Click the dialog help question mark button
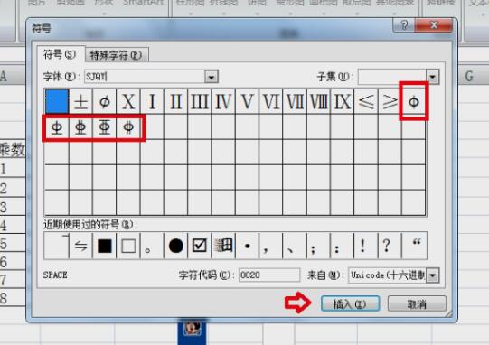Image resolution: width=489 pixels, height=345 pixels. click(x=404, y=24)
